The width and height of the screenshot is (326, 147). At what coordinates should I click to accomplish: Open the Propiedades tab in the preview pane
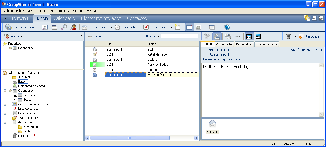tap(224, 44)
